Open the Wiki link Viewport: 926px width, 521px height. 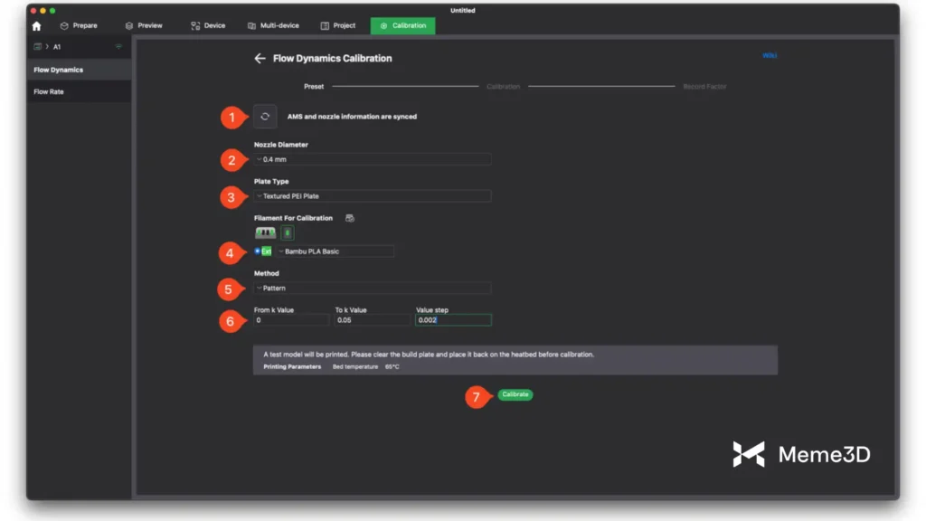769,55
